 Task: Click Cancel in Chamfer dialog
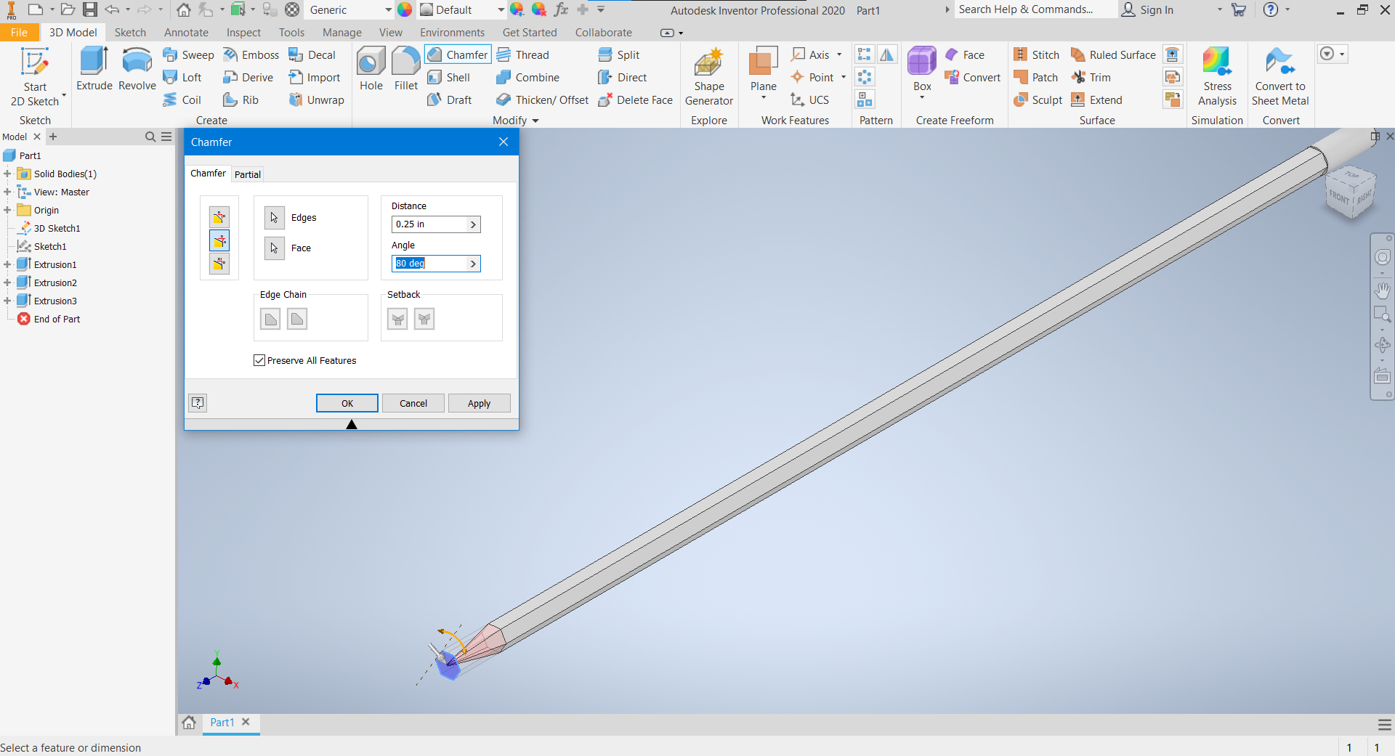coord(413,403)
